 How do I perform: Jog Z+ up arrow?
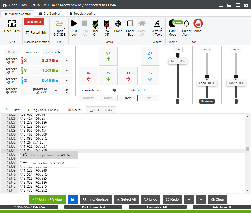[x=150, y=56]
